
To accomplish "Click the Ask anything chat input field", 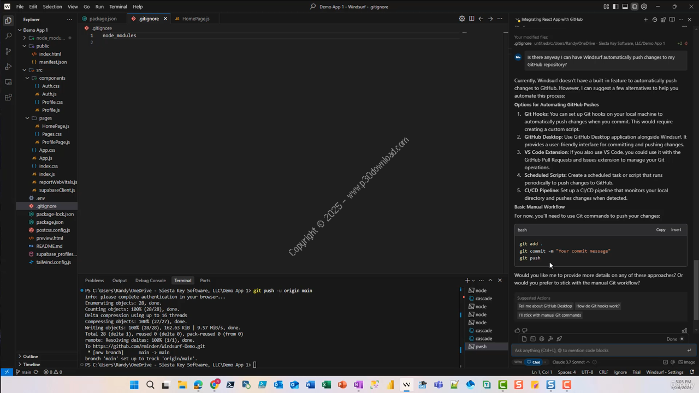I will tap(600, 350).
